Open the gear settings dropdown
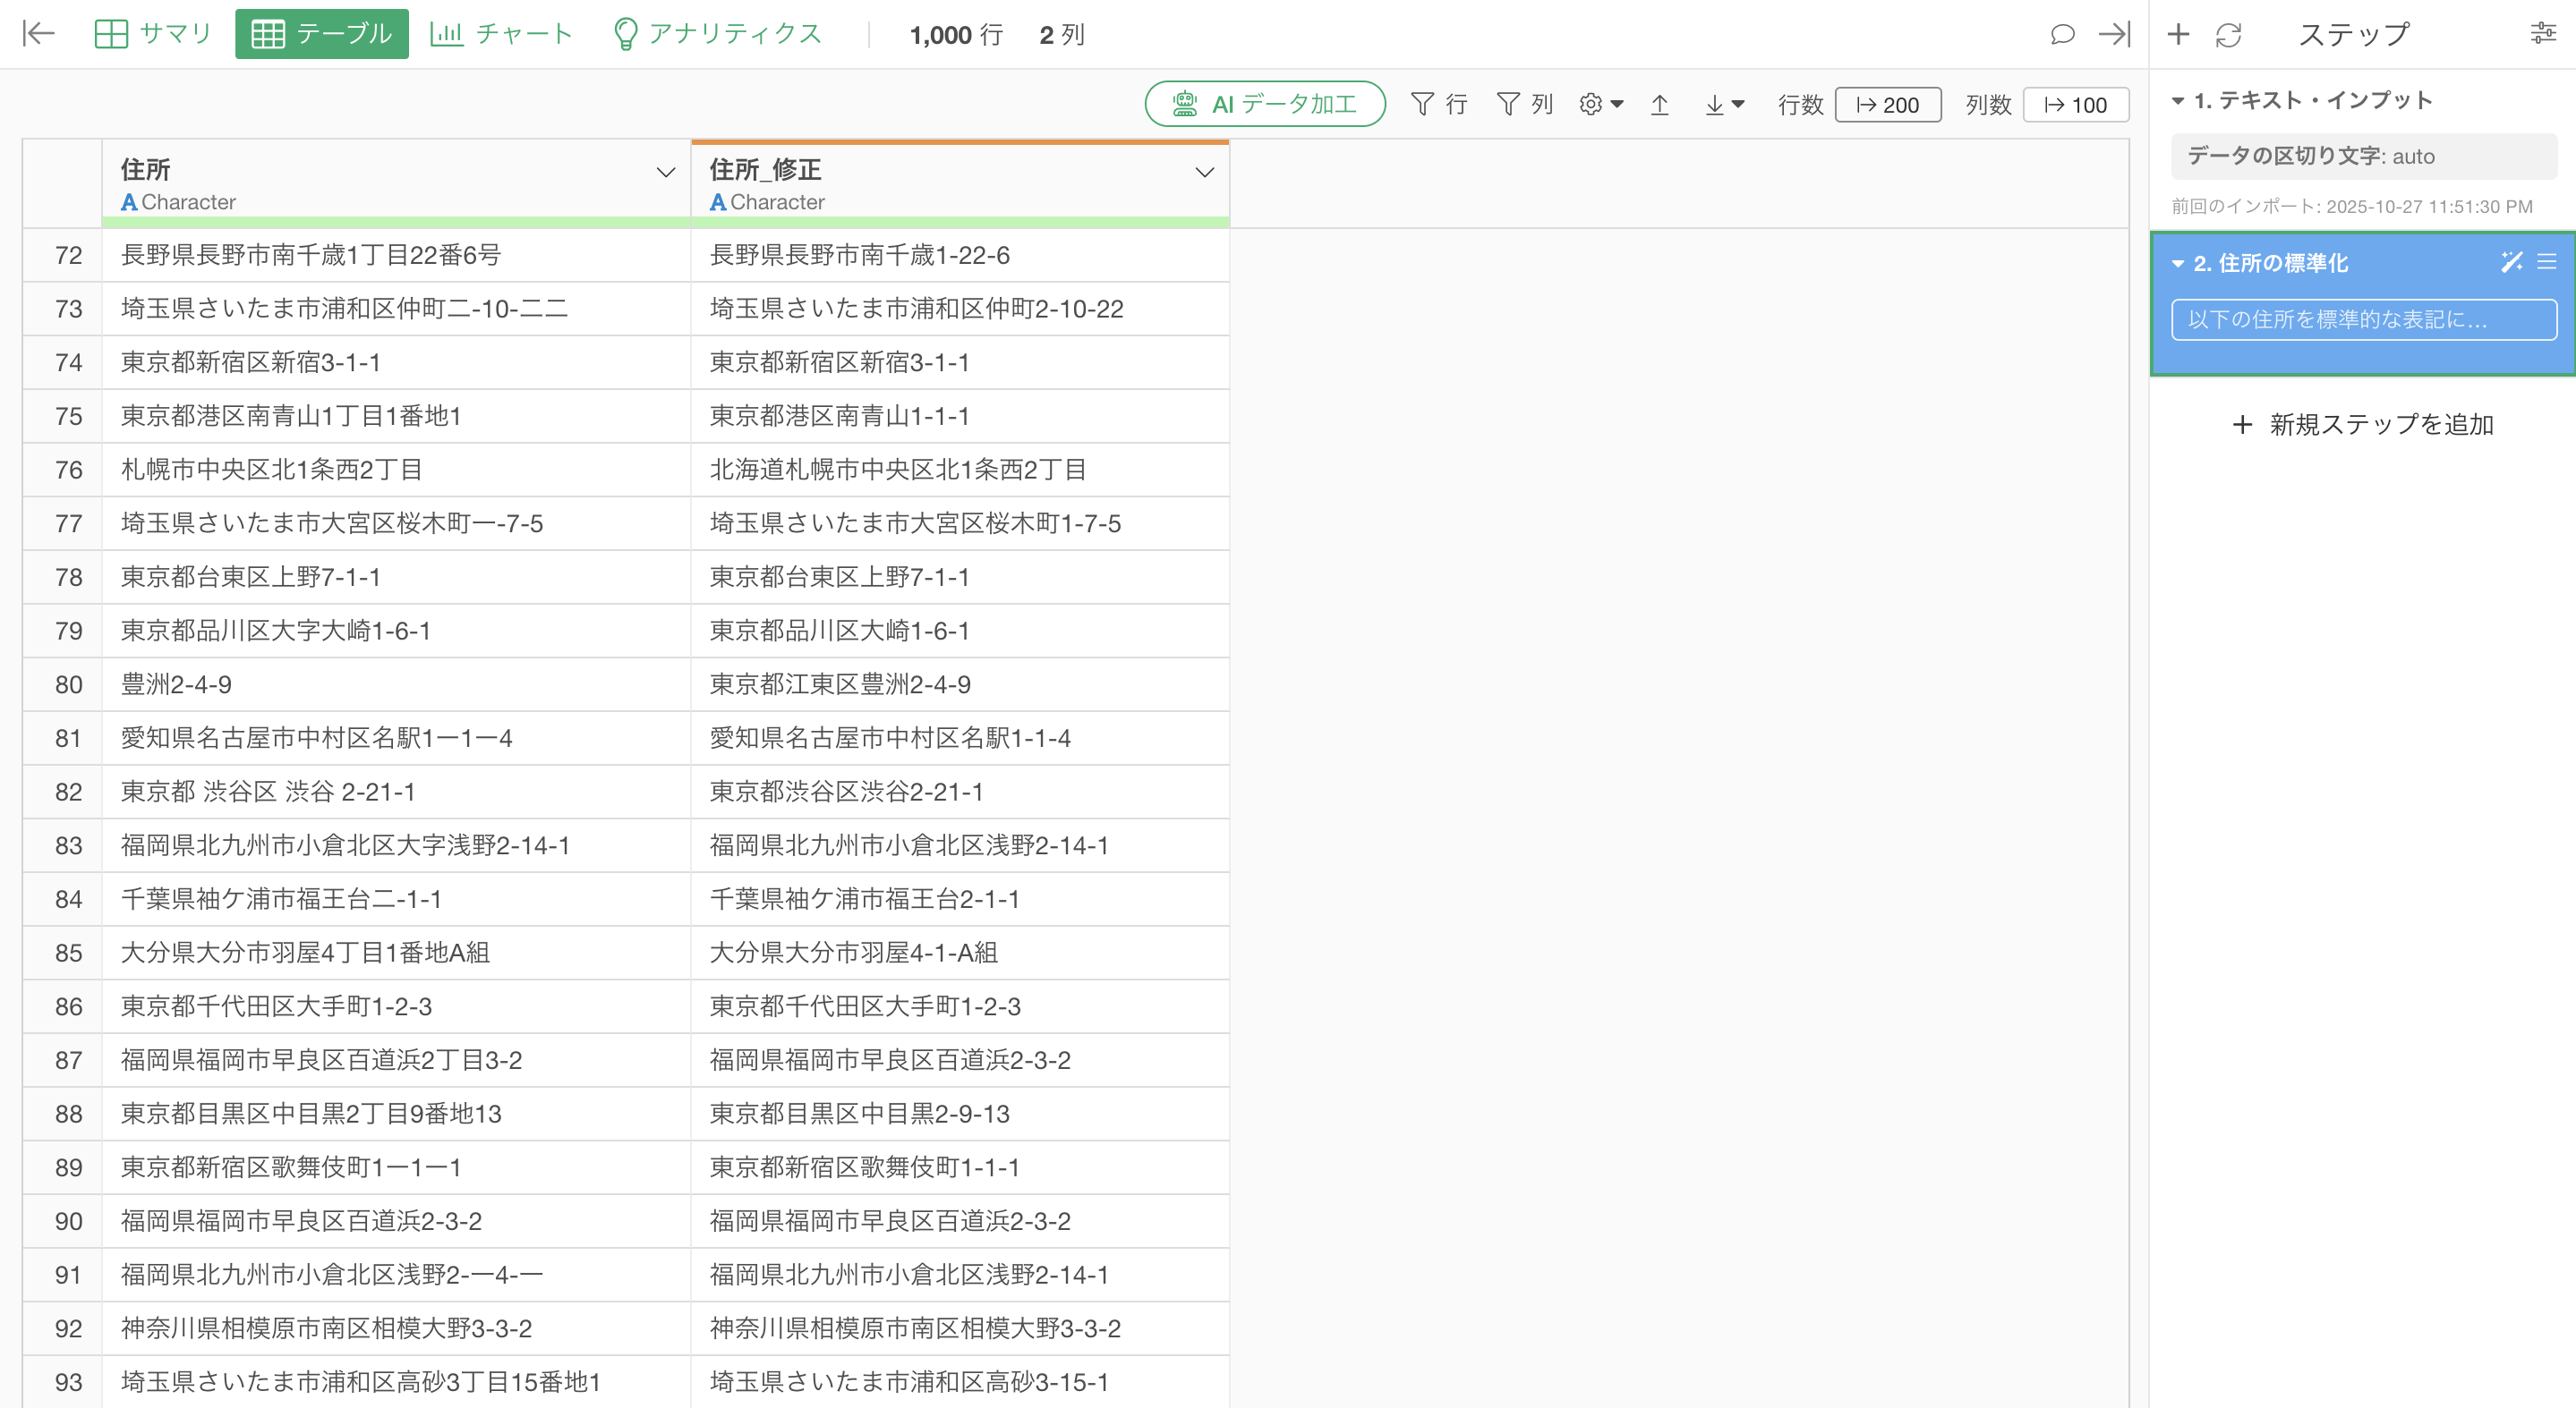This screenshot has height=1408, width=2576. click(1600, 105)
